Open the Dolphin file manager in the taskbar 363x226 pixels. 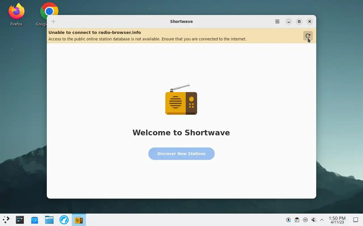[x=49, y=220]
